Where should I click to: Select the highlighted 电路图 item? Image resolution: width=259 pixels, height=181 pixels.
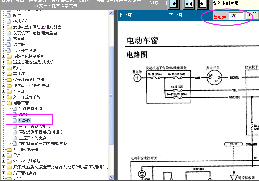point(25,120)
